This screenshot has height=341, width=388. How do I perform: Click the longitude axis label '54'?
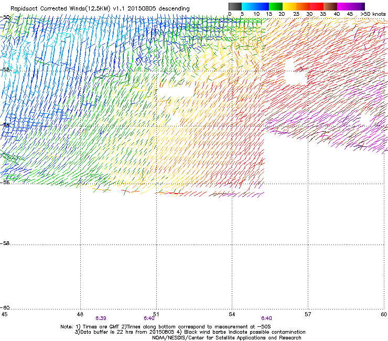(232, 314)
